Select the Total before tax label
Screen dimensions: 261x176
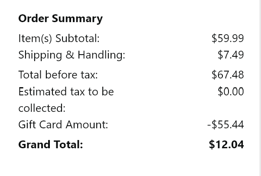tap(58, 75)
